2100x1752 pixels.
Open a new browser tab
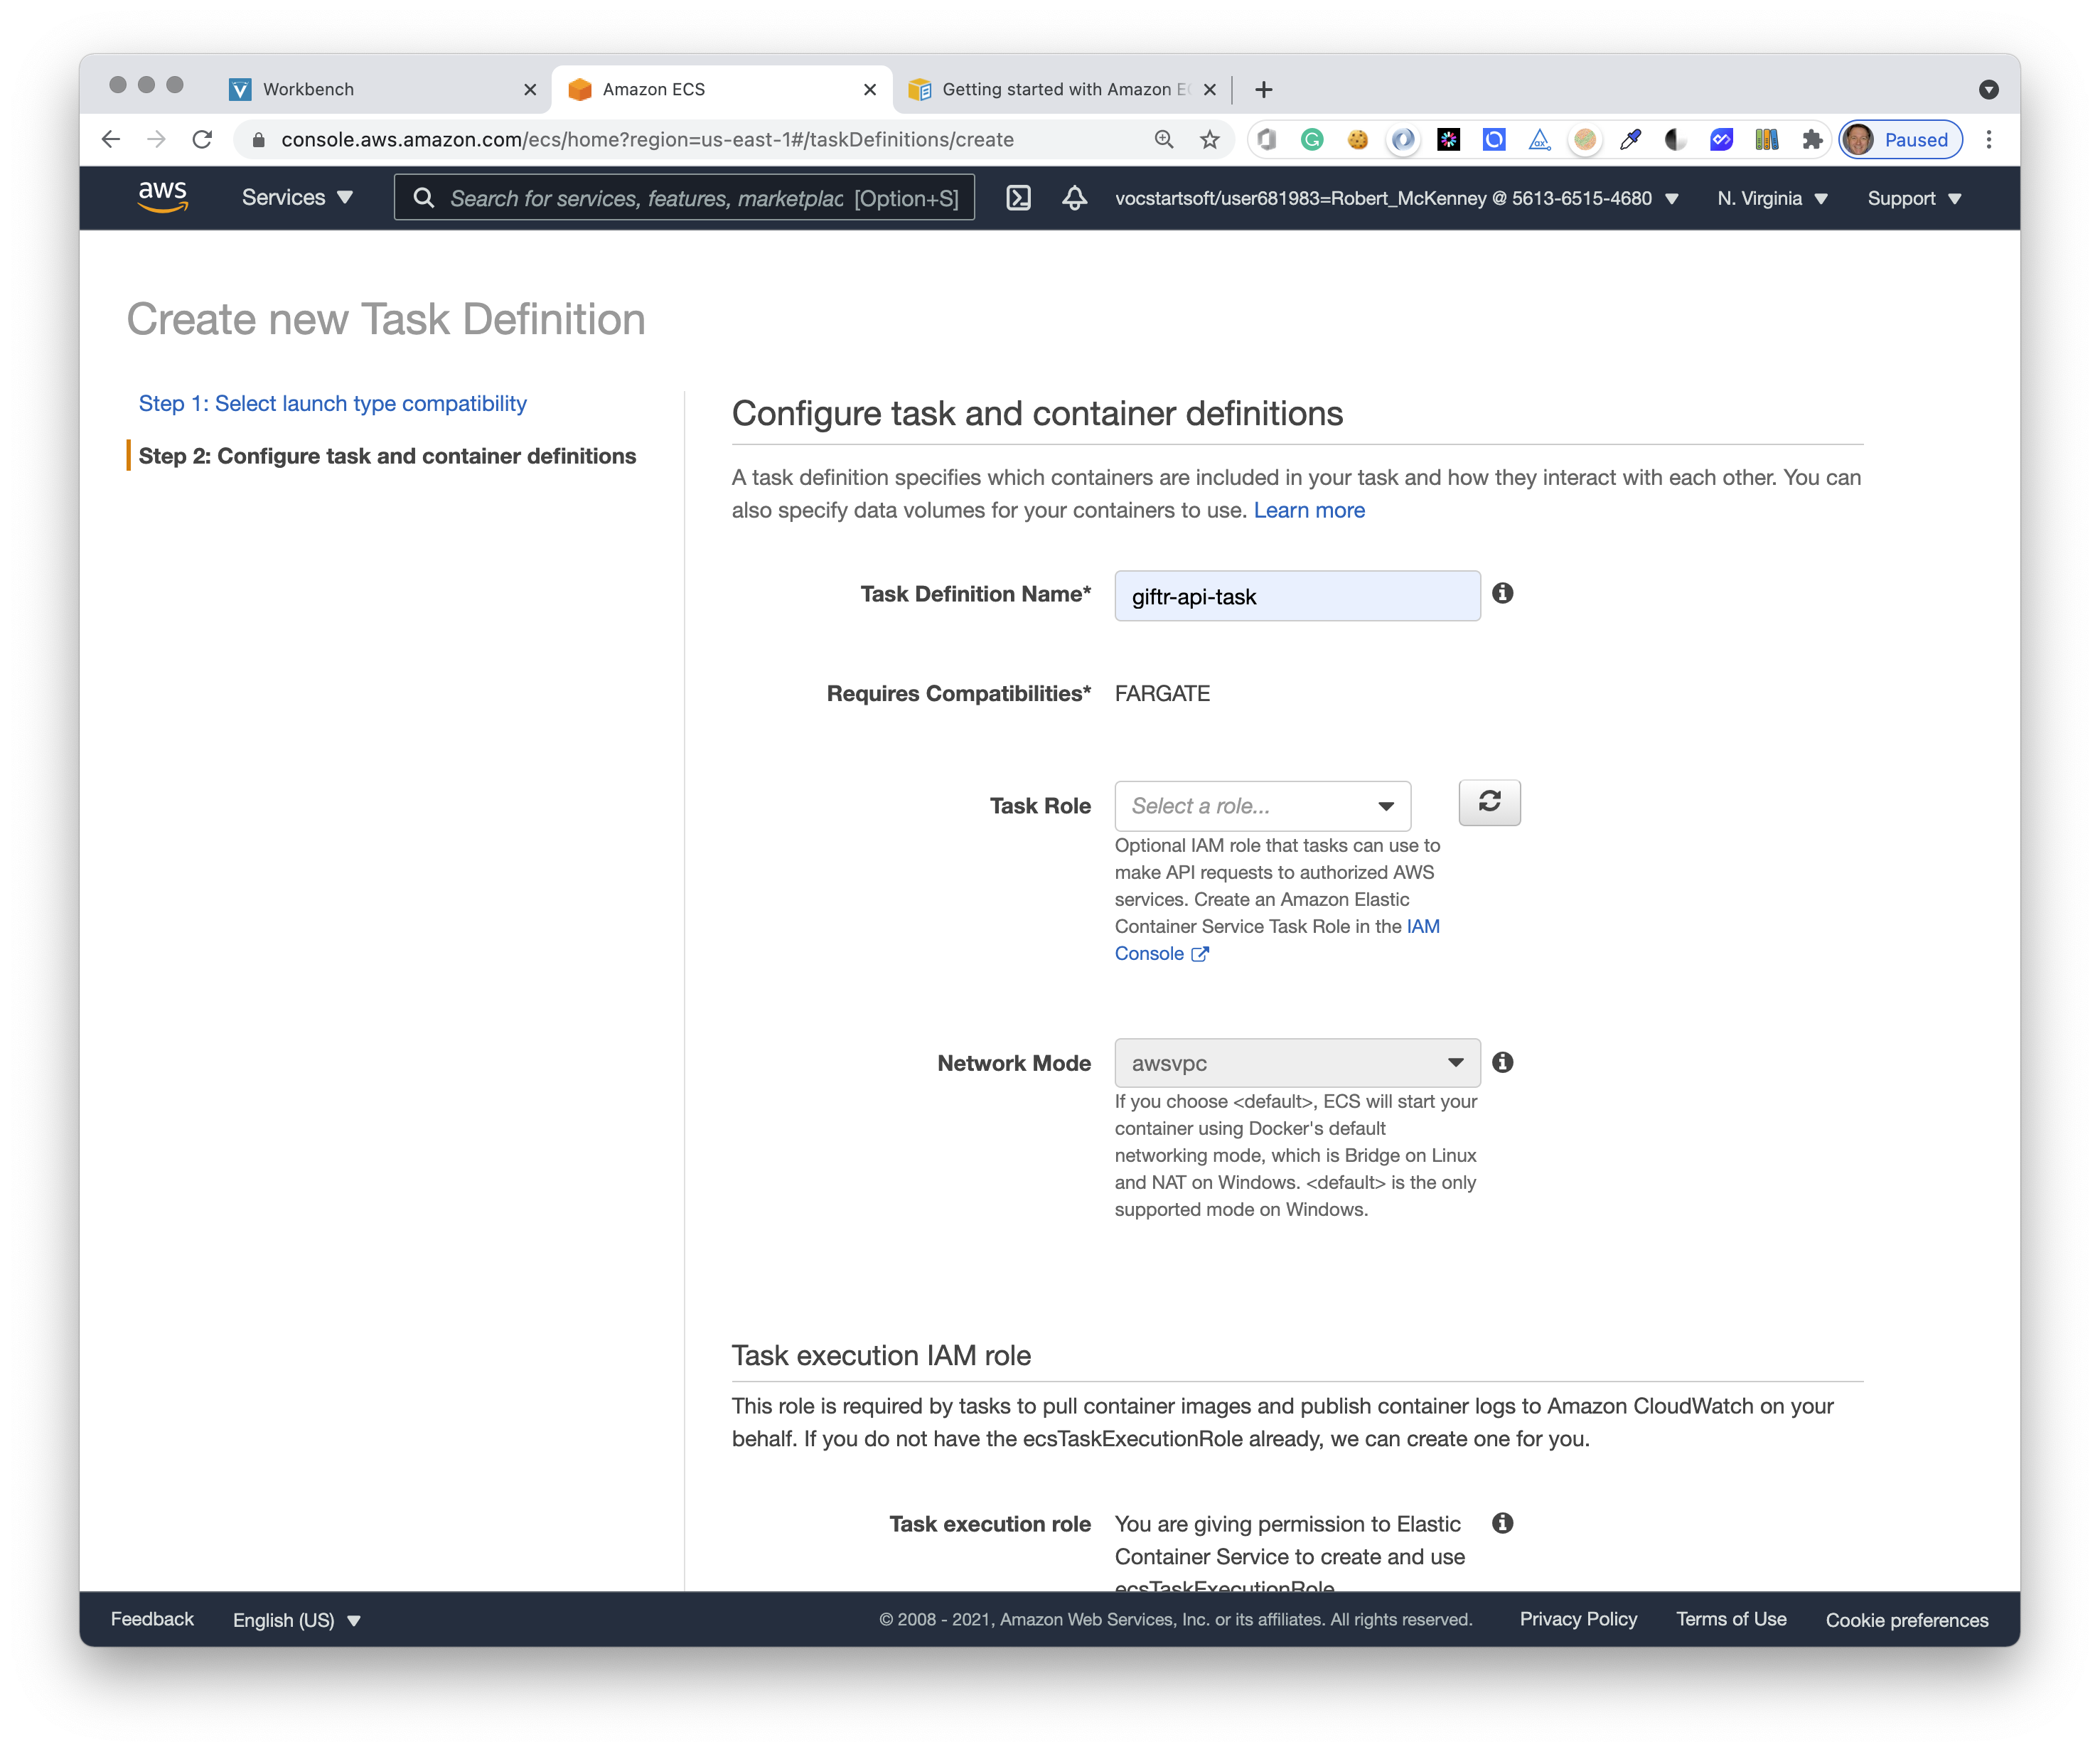tap(1264, 90)
